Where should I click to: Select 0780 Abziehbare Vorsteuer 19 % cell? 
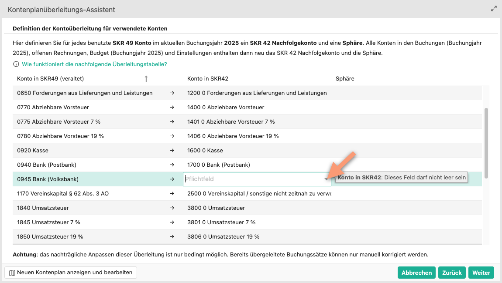[x=61, y=136]
